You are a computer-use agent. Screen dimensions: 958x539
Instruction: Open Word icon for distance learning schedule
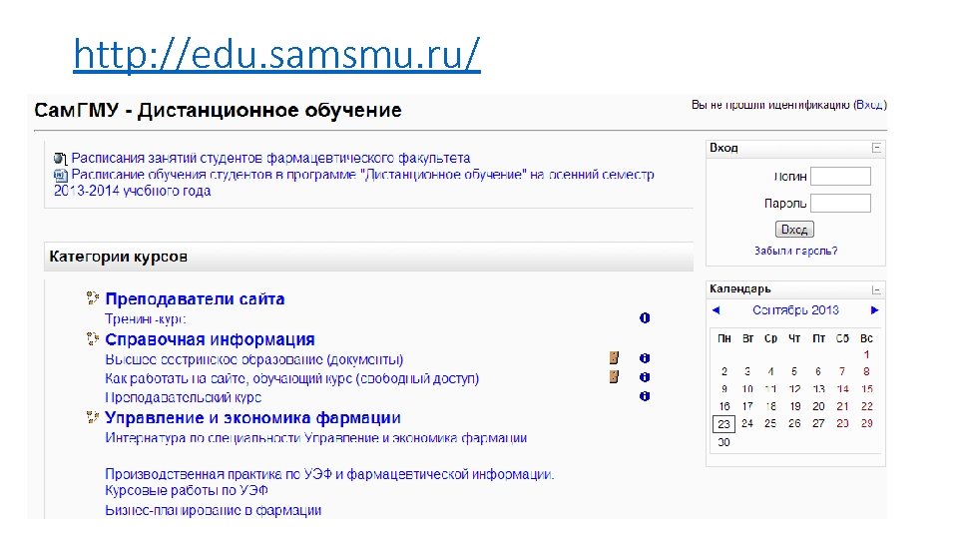pos(60,176)
